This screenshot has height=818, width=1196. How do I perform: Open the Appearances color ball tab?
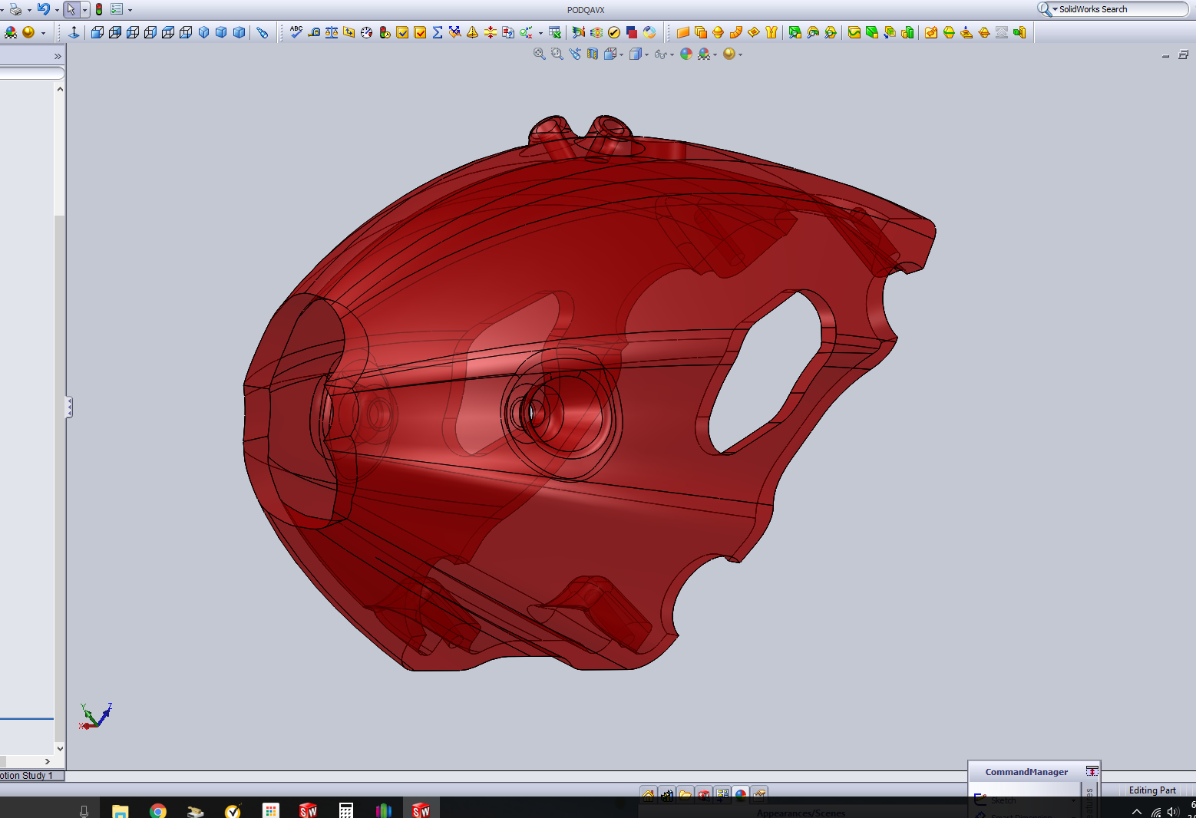741,795
